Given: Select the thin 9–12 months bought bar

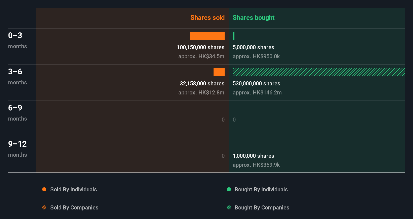Looking at the screenshot, I should coord(233,145).
